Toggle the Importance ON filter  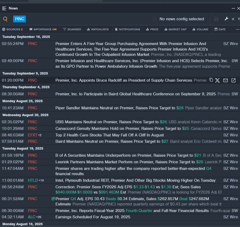[x=43, y=29]
